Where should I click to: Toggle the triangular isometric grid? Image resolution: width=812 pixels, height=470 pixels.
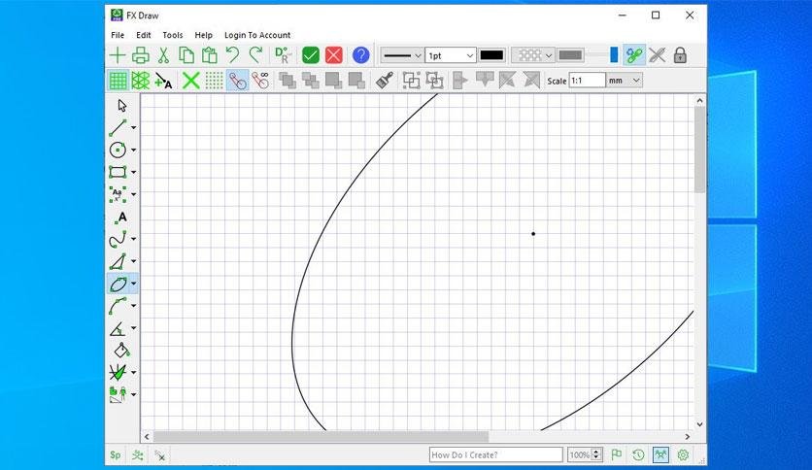coord(141,81)
